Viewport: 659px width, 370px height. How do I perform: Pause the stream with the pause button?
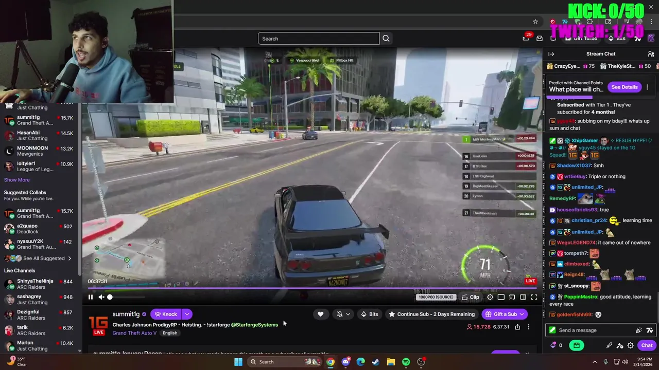(x=91, y=297)
